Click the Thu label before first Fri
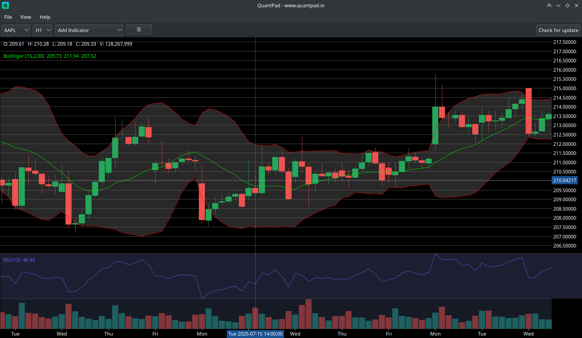The width and height of the screenshot is (582, 338). [109, 334]
